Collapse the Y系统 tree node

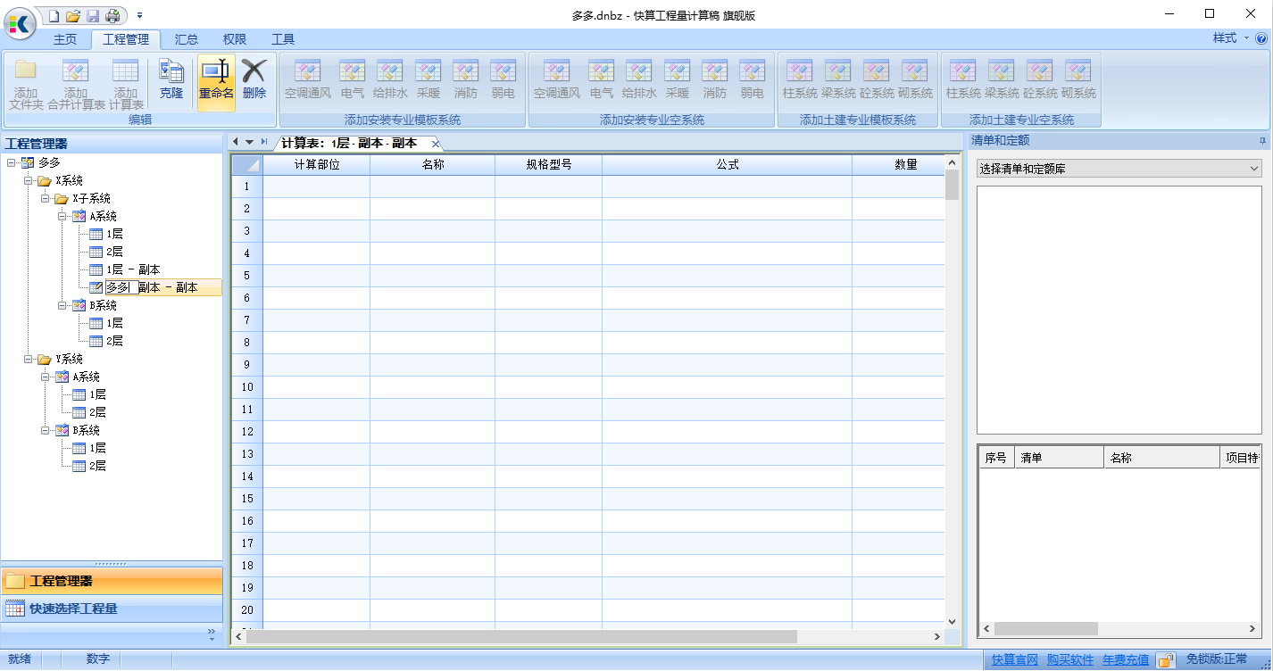coord(29,359)
